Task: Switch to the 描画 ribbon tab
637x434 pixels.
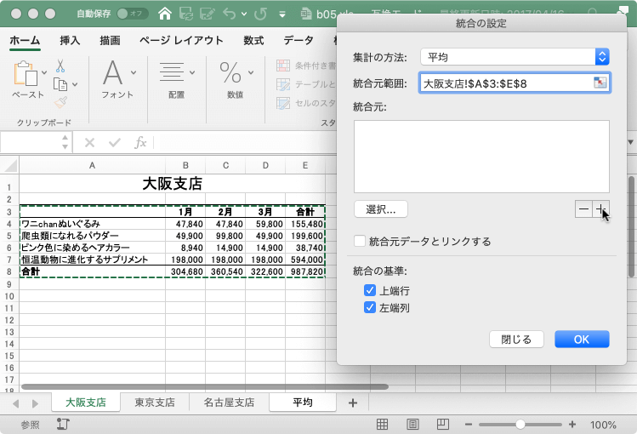Action: click(x=110, y=40)
